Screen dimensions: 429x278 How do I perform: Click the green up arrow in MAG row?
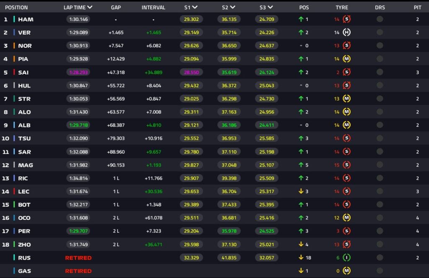pos(300,165)
